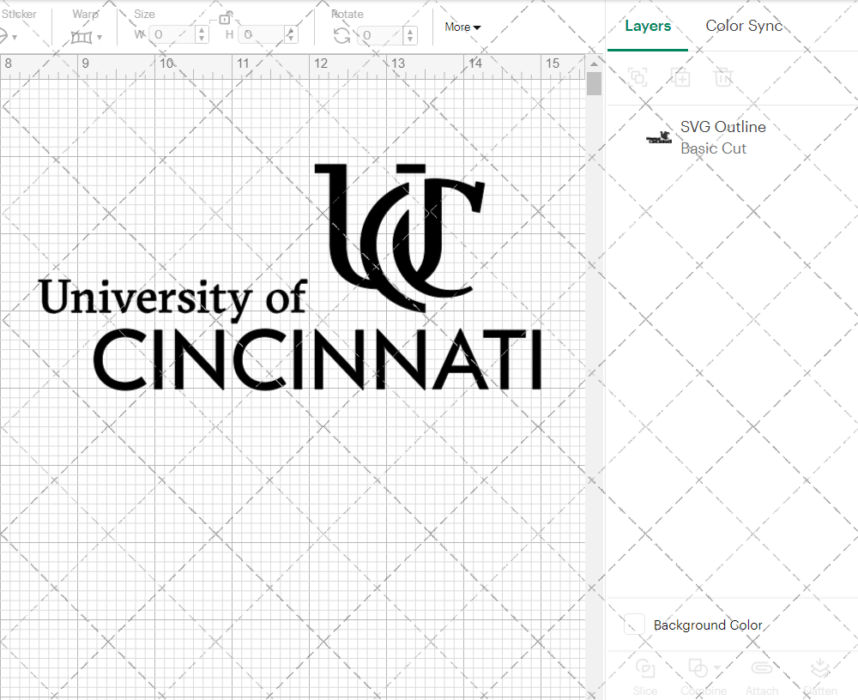This screenshot has height=700, width=858.
Task: Click the Basic Cut operation text
Action: [x=713, y=148]
